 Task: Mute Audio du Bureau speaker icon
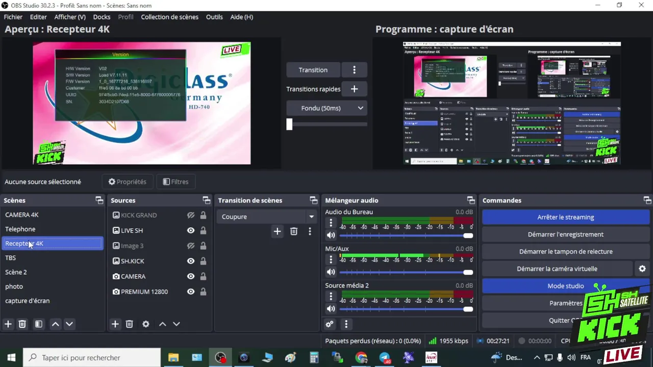tap(331, 235)
